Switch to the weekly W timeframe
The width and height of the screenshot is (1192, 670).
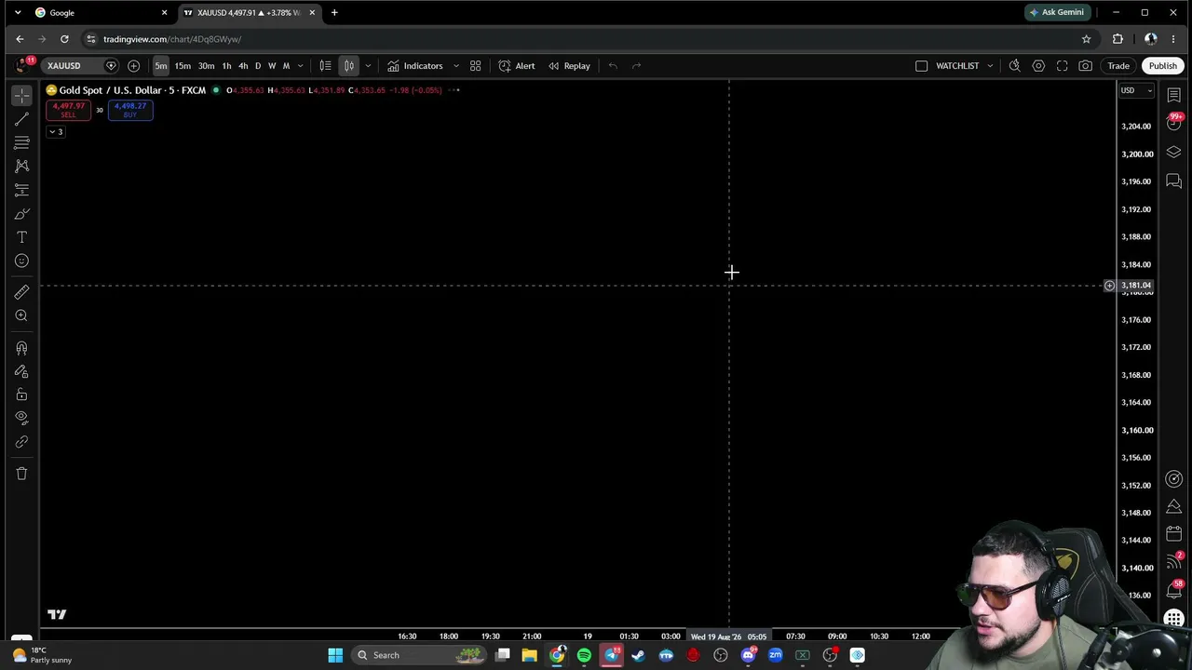(x=272, y=66)
